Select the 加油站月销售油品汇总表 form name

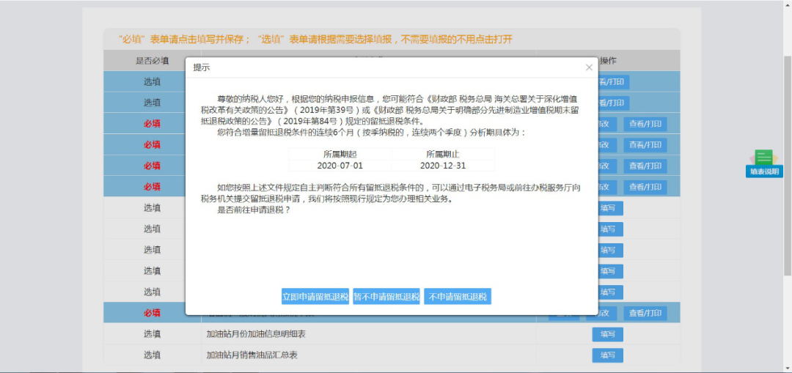tap(252, 355)
